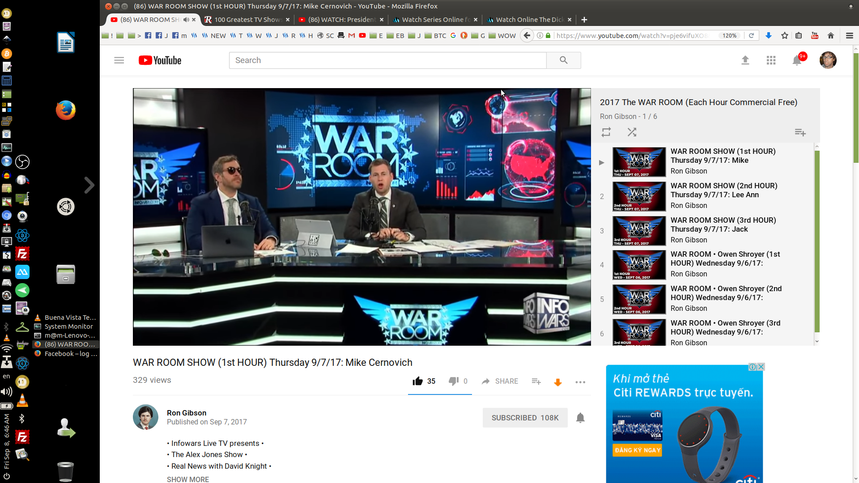Open the BTC bookmark folder

coord(435,35)
